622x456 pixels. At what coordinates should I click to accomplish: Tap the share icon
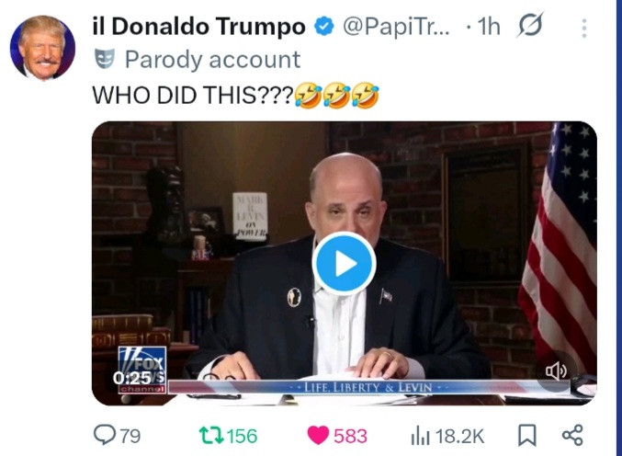click(571, 435)
